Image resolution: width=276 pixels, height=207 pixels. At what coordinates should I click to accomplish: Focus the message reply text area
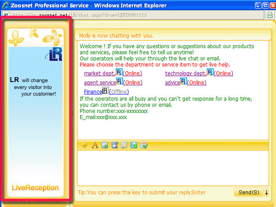[x=173, y=168]
